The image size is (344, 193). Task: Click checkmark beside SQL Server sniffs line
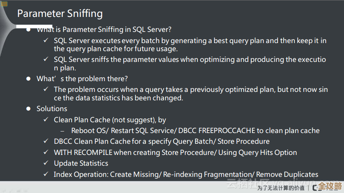46,60
